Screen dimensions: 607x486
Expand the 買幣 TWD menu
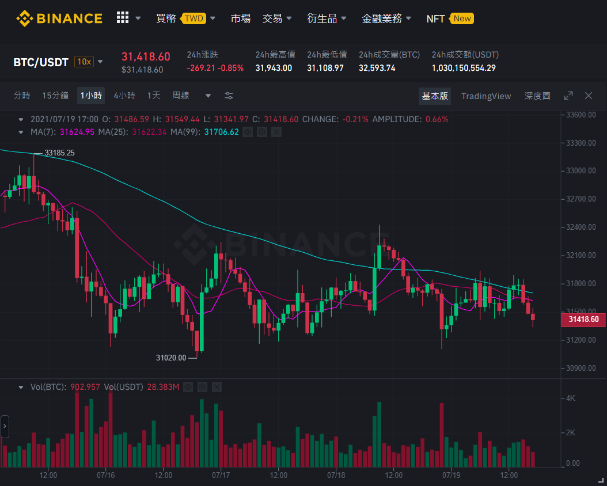[186, 18]
